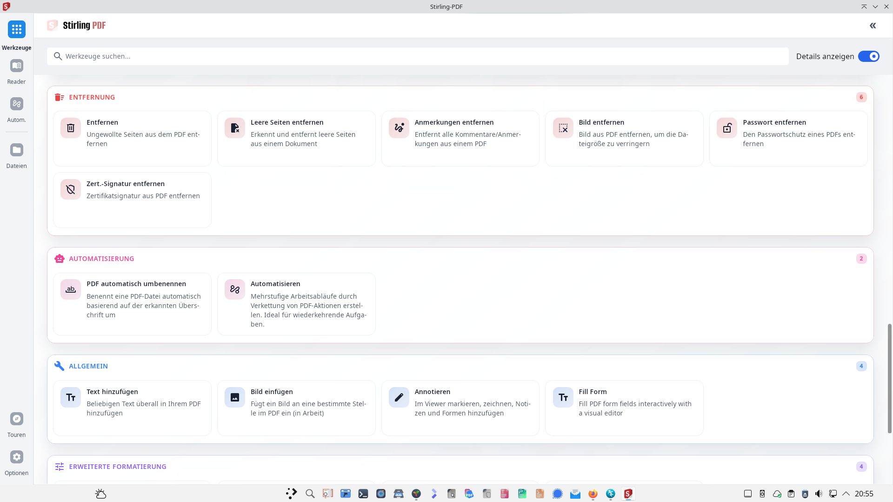
Task: Focus the Werkzeuge suchen search field
Action: [x=419, y=56]
